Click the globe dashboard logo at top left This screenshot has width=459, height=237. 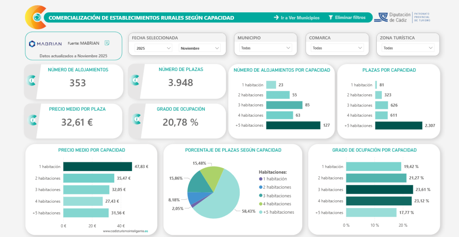[36, 17]
